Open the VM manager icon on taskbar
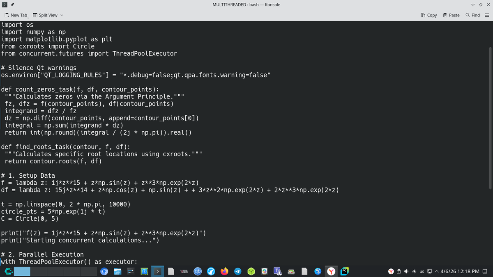The image size is (493, 277). coord(184,271)
